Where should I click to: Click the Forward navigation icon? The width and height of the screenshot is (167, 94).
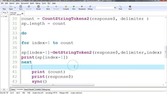[56, 8]
